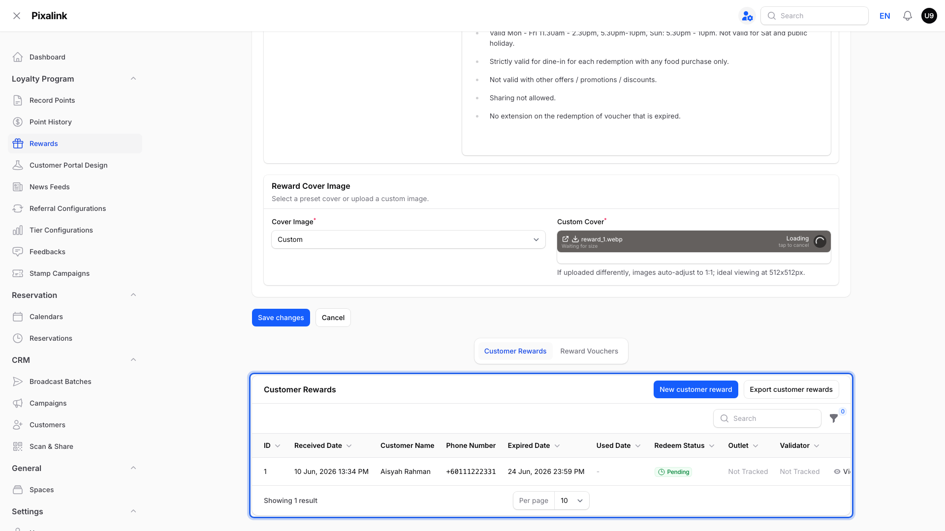The height and width of the screenshot is (531, 945).
Task: Open Broadcast Batches paper plane icon
Action: coord(18,382)
